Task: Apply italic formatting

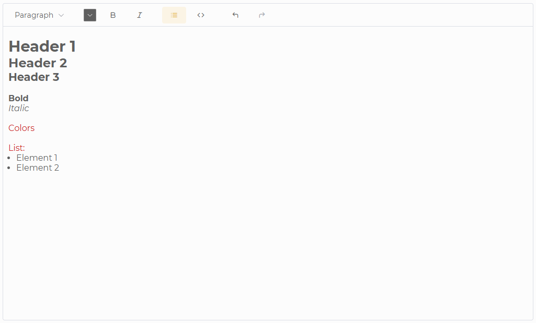Action: (x=140, y=15)
